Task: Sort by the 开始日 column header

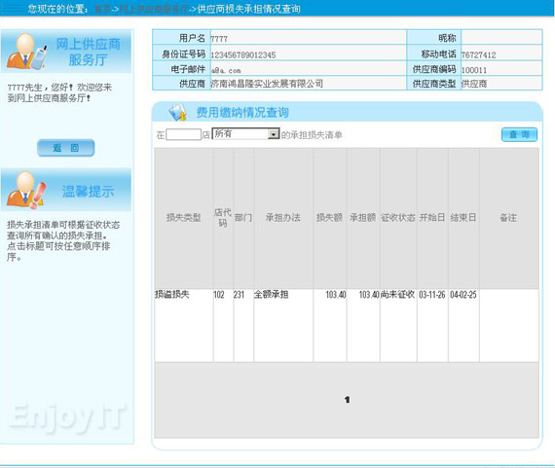Action: (x=431, y=217)
